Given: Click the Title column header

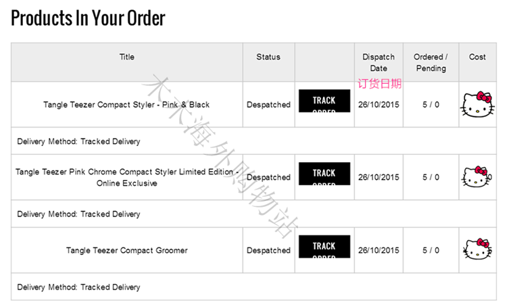Looking at the screenshot, I should pyautogui.click(x=126, y=57).
